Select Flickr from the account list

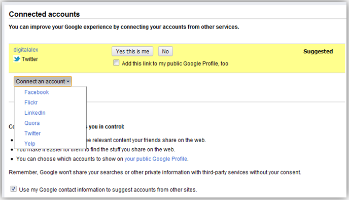(x=31, y=103)
